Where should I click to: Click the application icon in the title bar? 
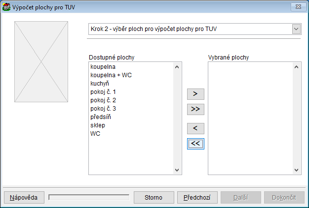click(7, 7)
